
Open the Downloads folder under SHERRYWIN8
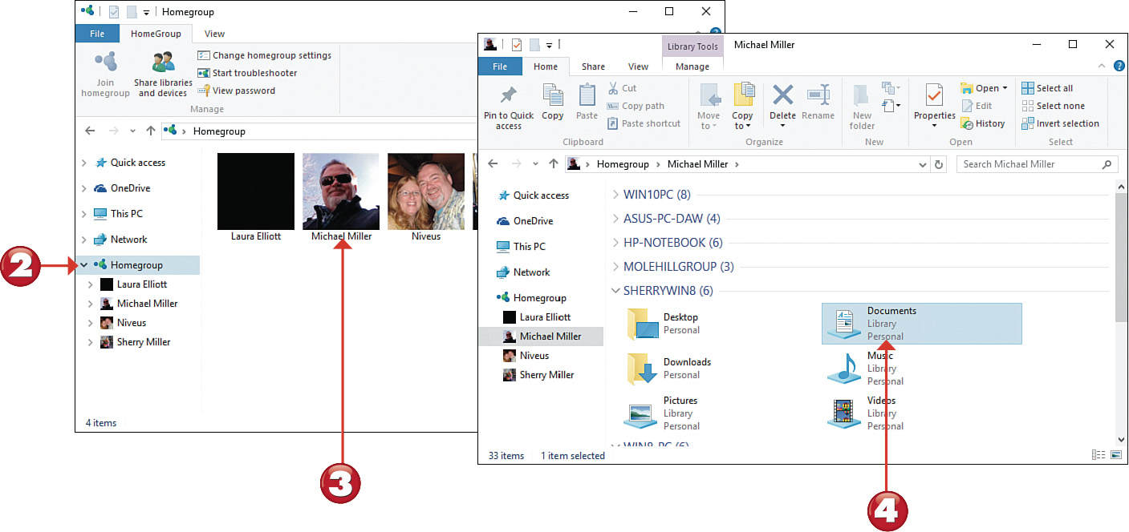(668, 369)
